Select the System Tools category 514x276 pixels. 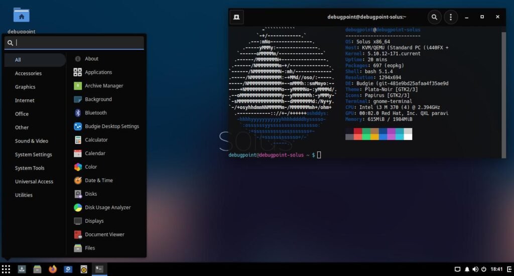pyautogui.click(x=35, y=168)
